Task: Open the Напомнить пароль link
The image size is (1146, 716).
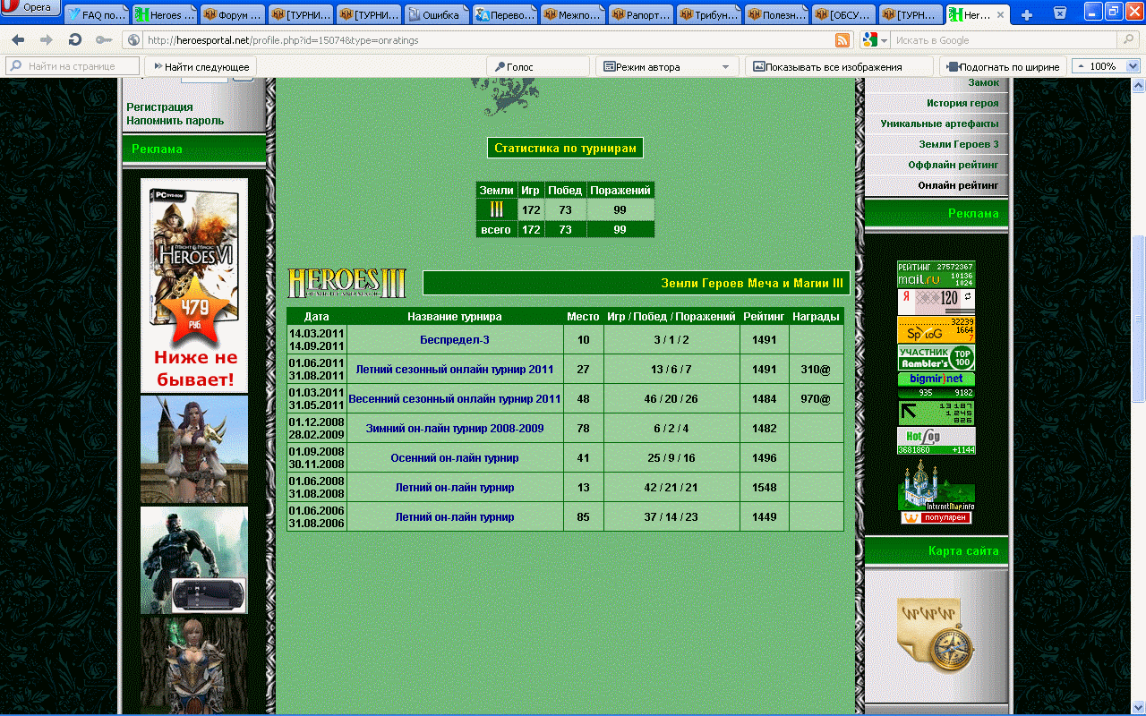Action: [x=175, y=121]
